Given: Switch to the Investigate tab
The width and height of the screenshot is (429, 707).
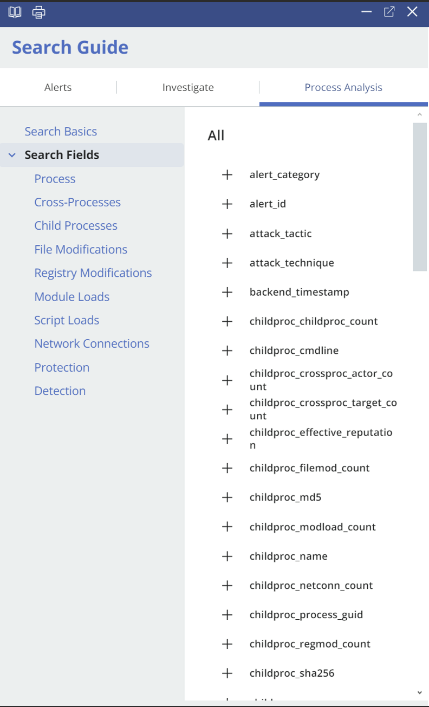Looking at the screenshot, I should [x=188, y=87].
